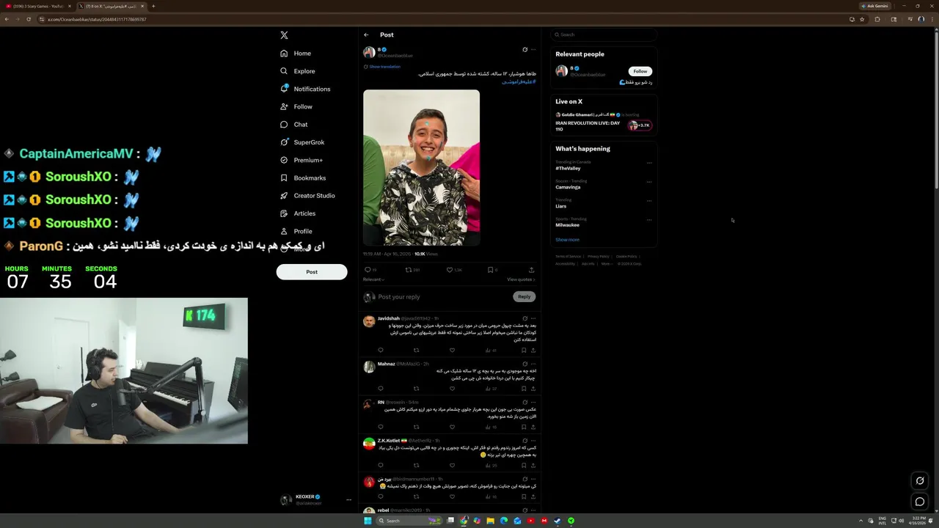The width and height of the screenshot is (939, 528).
Task: Open Profile in the sidebar
Action: pos(296,231)
